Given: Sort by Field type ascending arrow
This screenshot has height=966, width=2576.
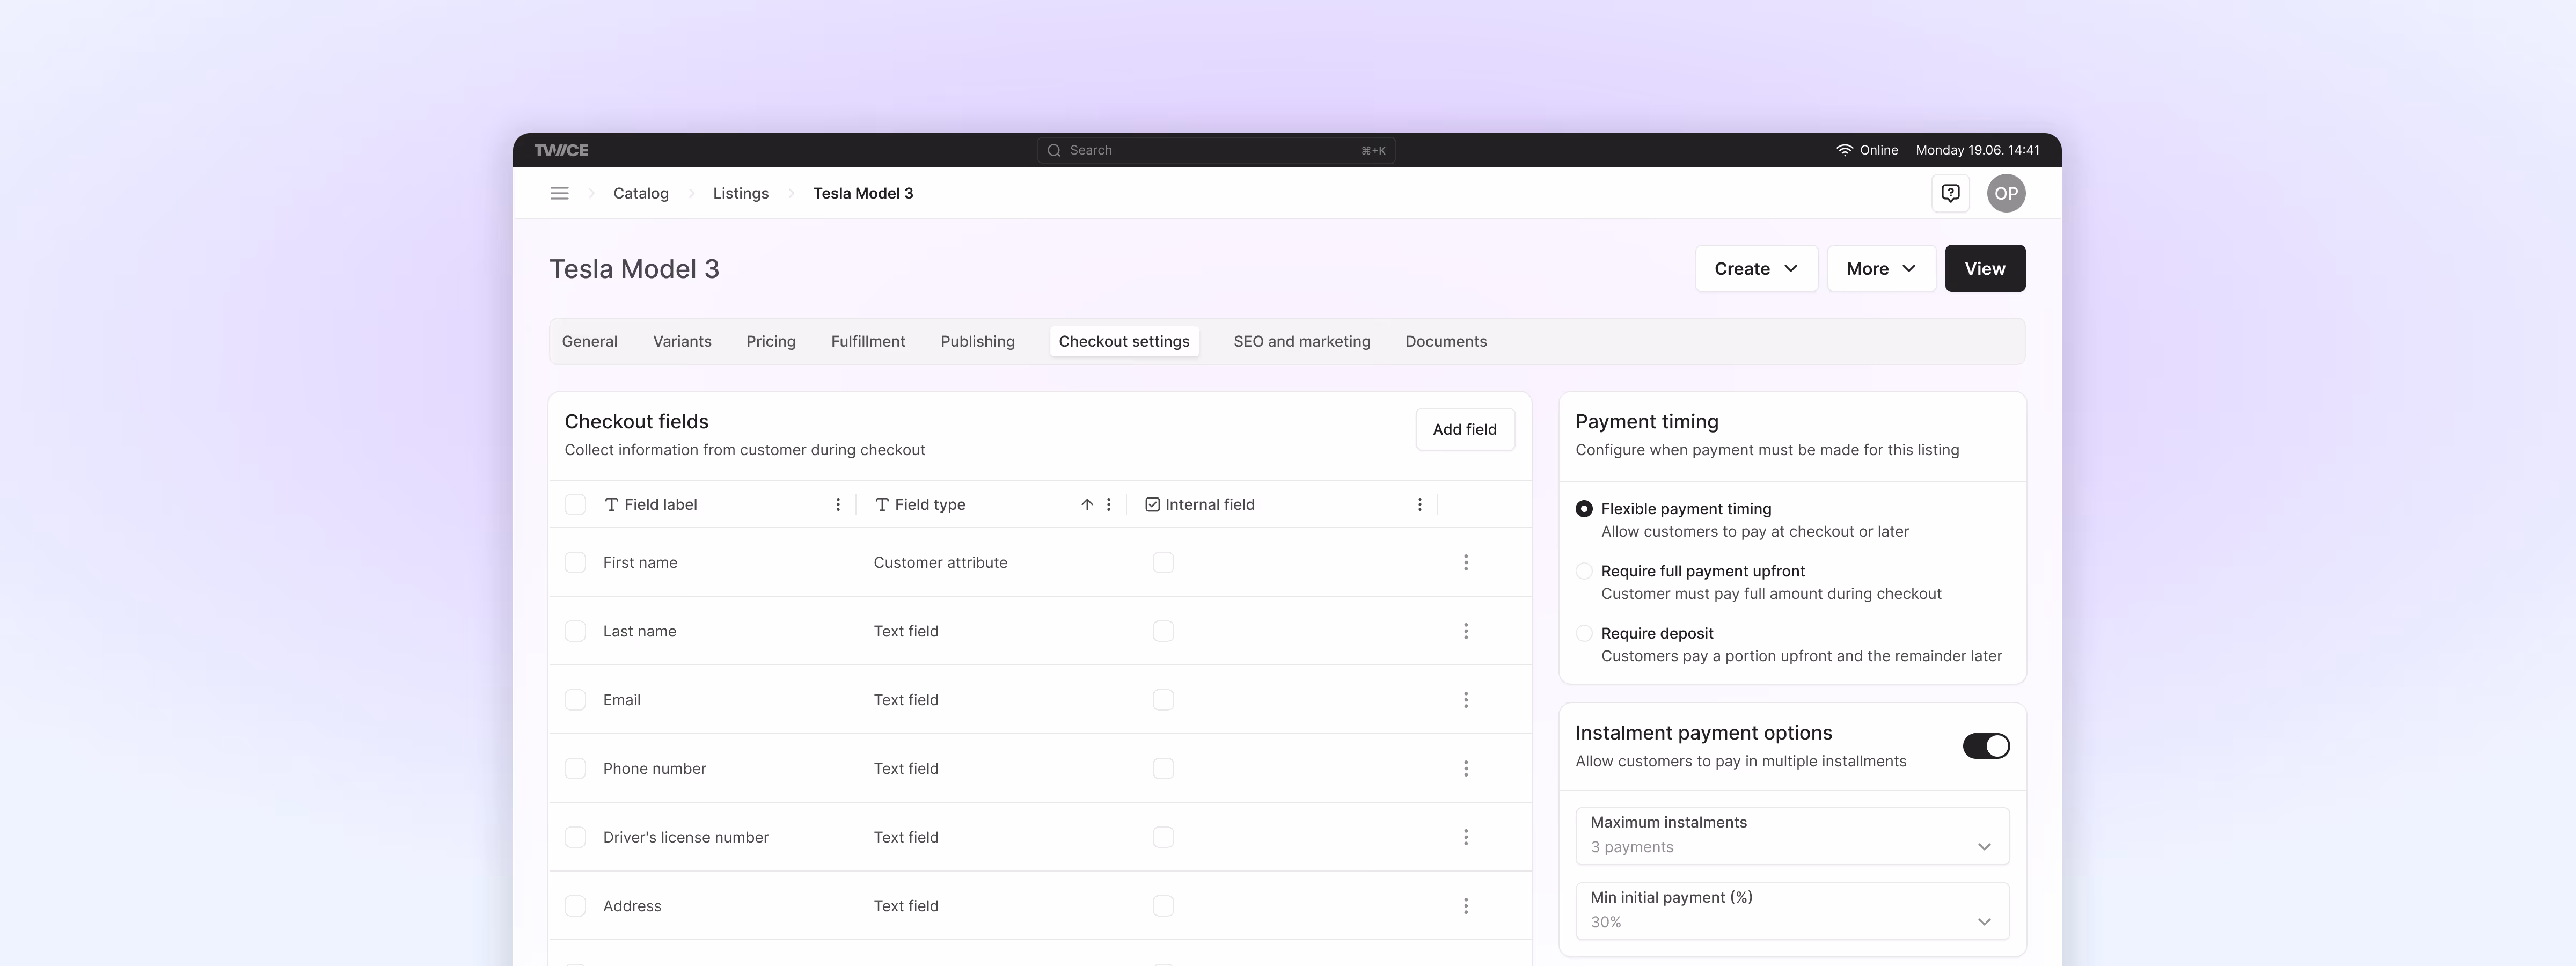Looking at the screenshot, I should click(x=1087, y=505).
